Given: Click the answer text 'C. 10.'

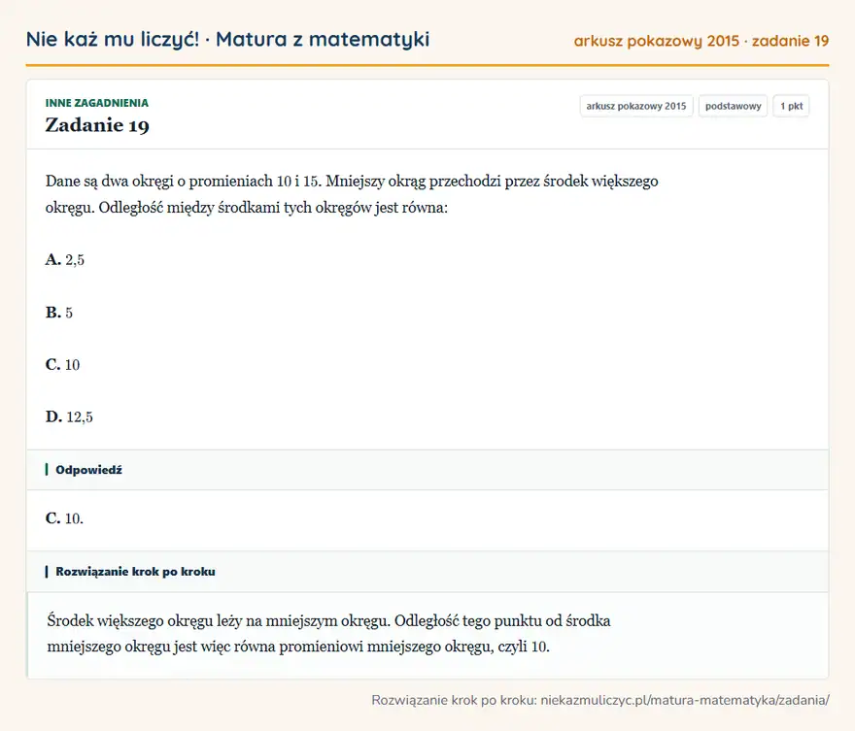Looking at the screenshot, I should coord(64,518).
